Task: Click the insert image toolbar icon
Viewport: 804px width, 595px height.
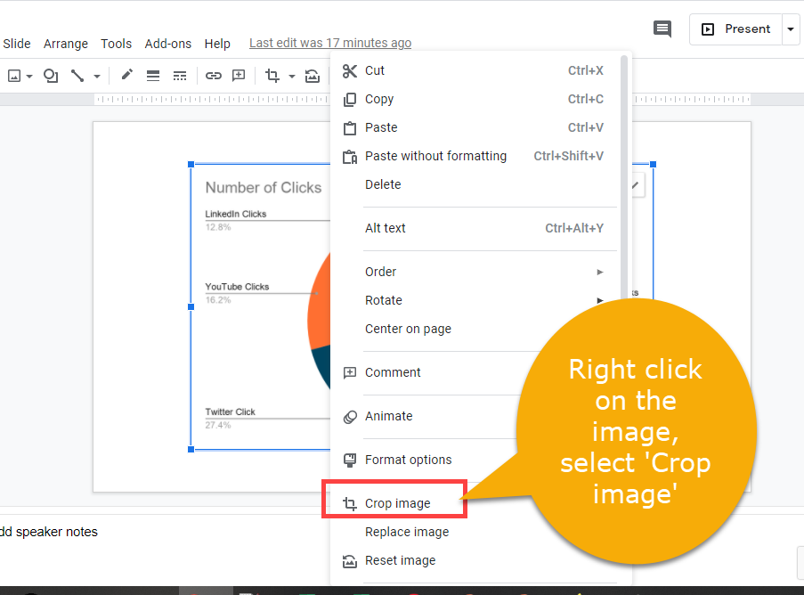Action: click(x=14, y=77)
